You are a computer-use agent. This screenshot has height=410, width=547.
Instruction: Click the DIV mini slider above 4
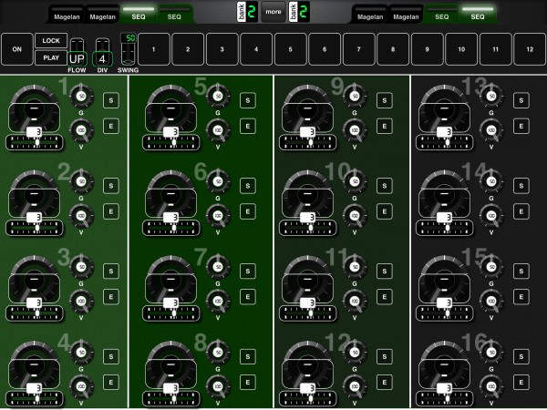pos(102,45)
